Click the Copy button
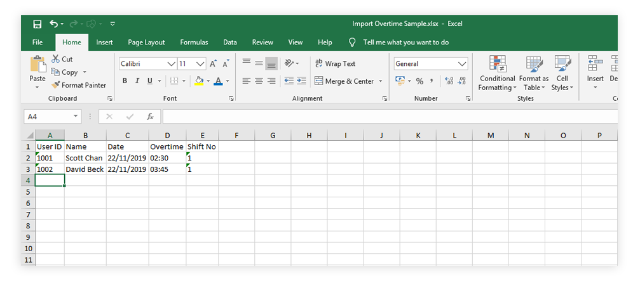 coord(65,72)
